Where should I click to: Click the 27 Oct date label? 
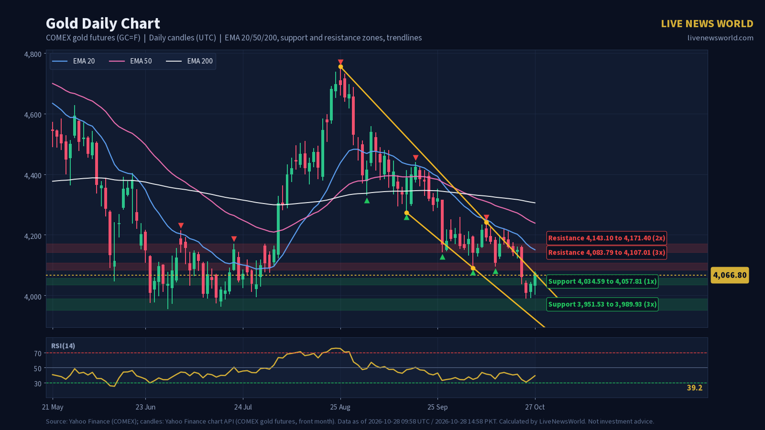pyautogui.click(x=535, y=407)
